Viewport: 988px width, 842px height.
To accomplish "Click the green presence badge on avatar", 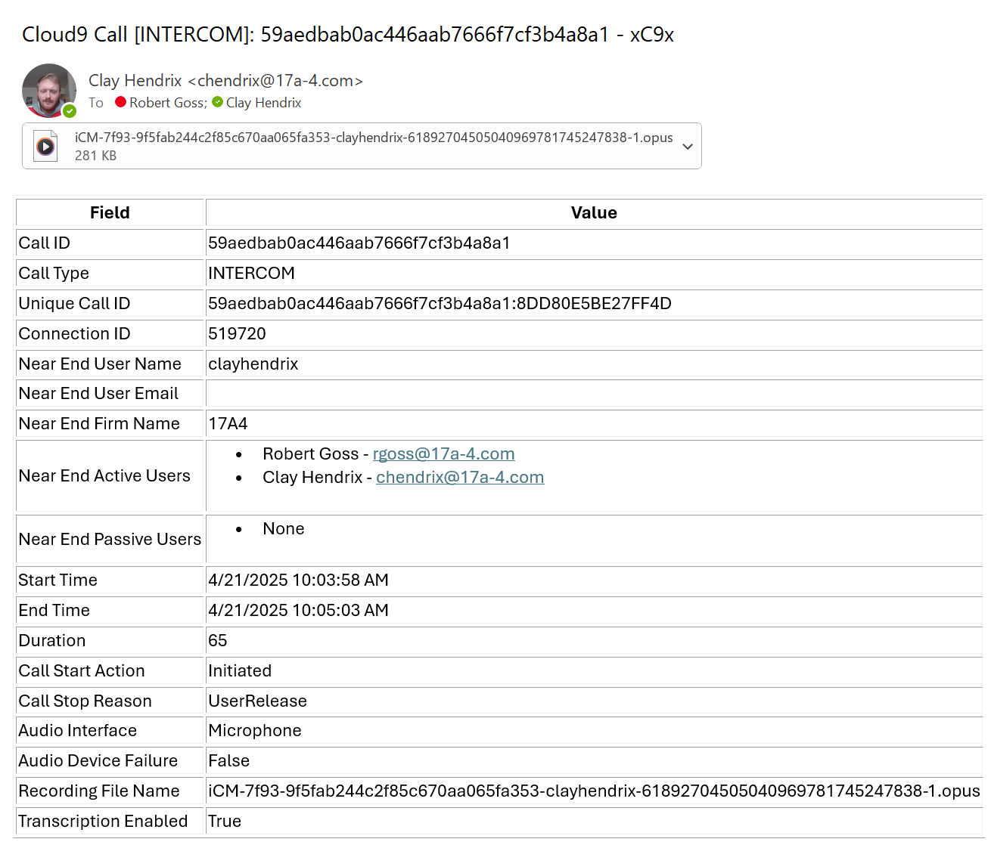I will [70, 111].
